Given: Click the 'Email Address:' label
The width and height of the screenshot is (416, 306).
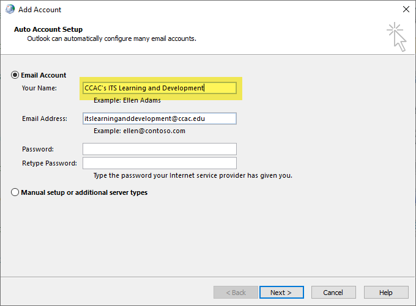Looking at the screenshot, I should click(45, 118).
